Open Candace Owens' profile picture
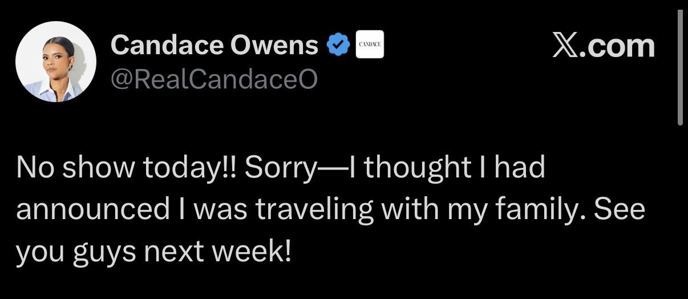This screenshot has width=688, height=299. [56, 62]
